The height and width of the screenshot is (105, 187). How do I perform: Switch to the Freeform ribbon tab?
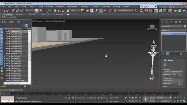pos(19,14)
